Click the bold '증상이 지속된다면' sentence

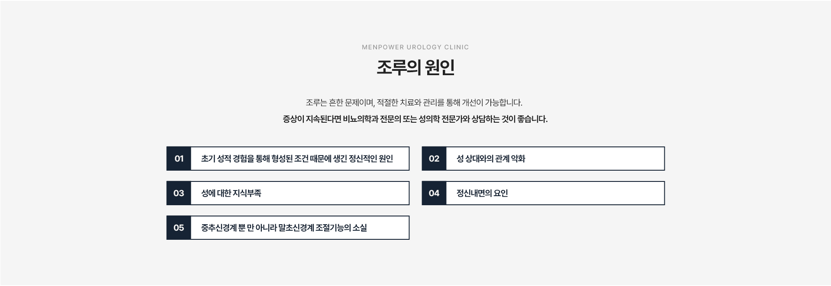point(415,119)
